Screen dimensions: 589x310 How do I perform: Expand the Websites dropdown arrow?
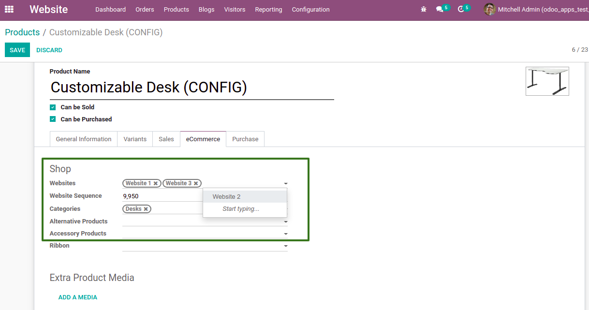coord(286,184)
